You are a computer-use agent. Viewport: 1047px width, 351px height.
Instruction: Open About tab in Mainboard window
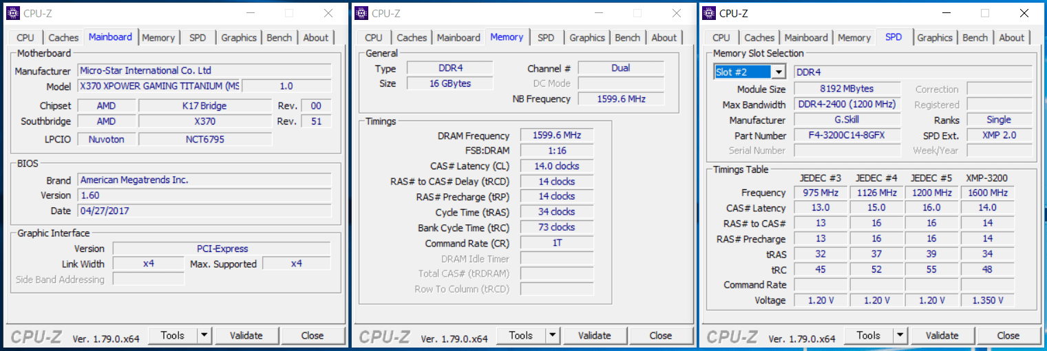point(316,38)
